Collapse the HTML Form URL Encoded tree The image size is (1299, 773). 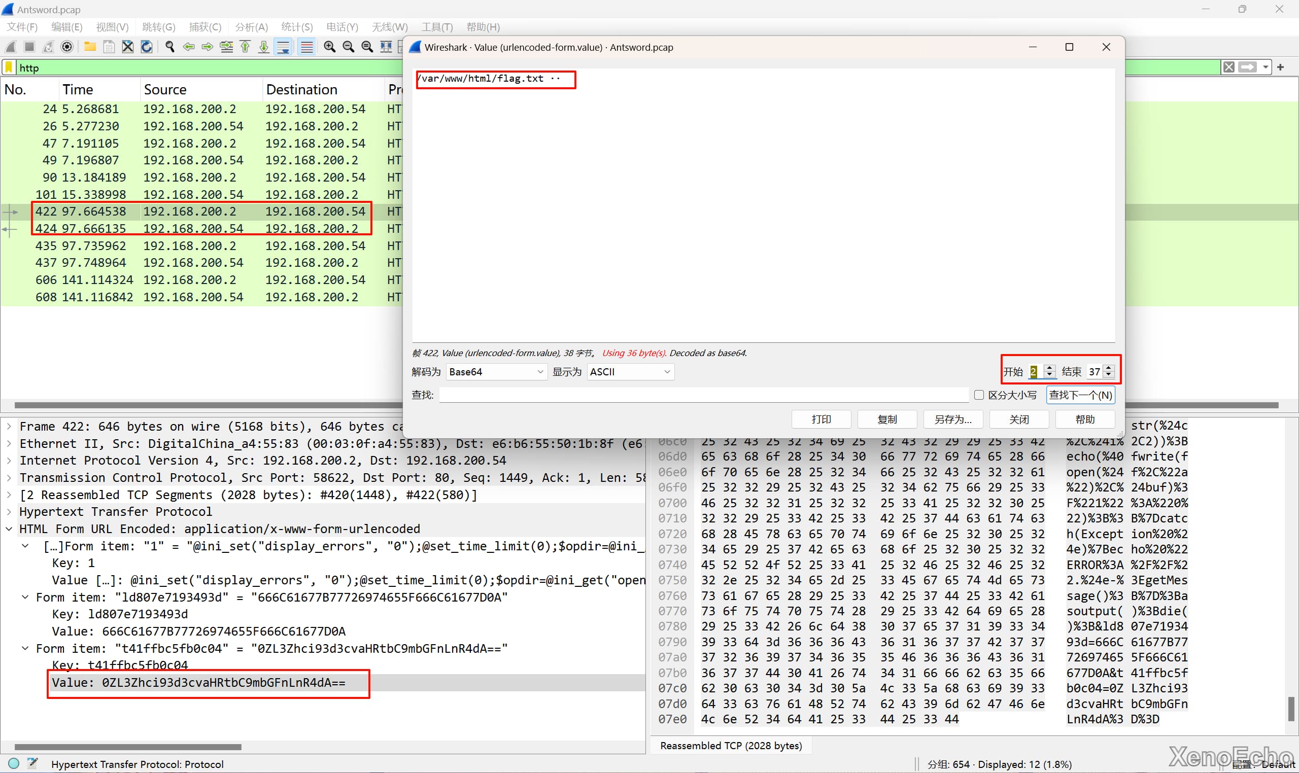point(9,529)
